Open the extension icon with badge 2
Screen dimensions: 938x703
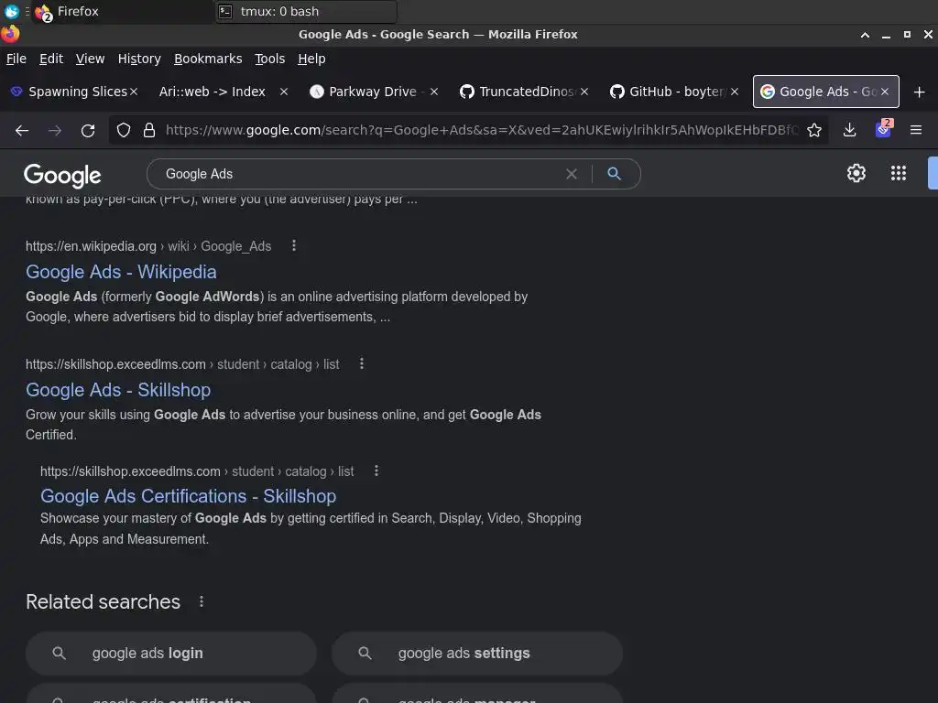pos(884,128)
